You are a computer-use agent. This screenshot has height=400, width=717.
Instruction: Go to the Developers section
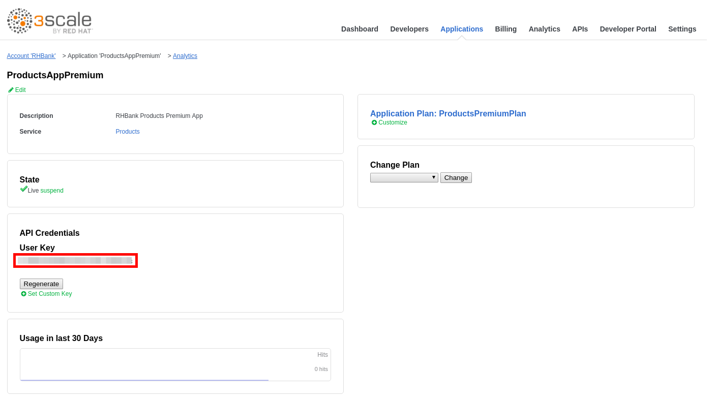409,29
